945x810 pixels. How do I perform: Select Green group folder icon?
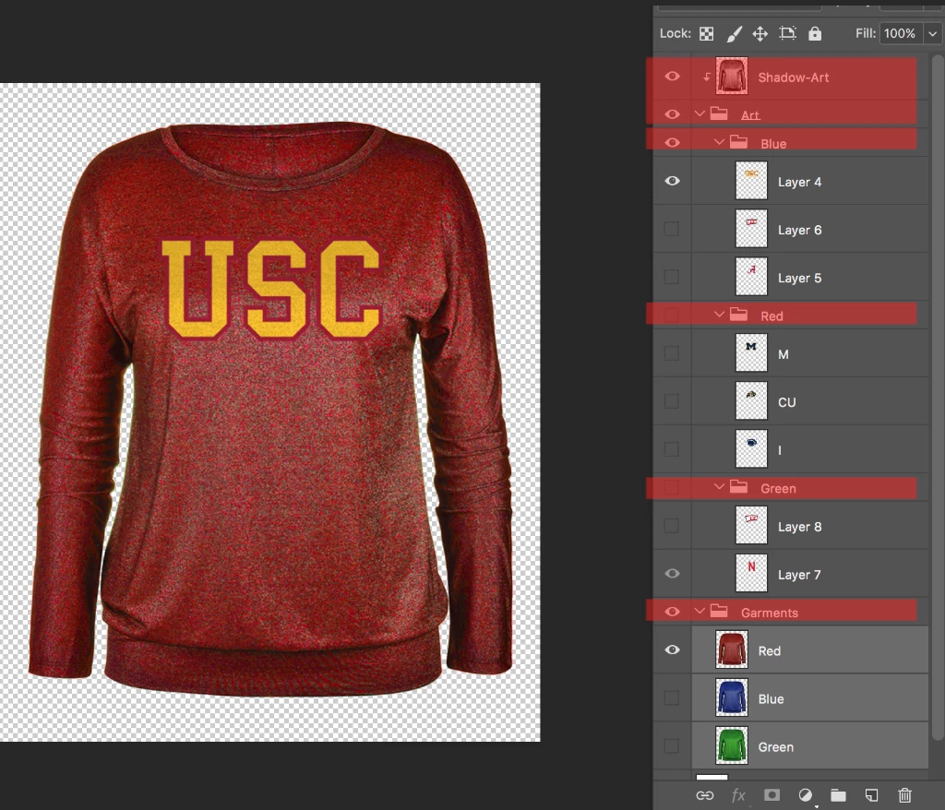[x=738, y=487]
